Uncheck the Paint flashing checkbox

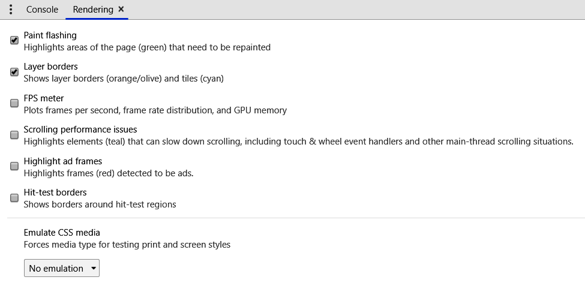pos(14,40)
